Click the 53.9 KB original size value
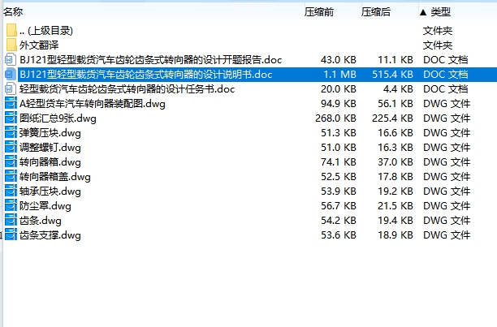This screenshot has height=327, width=497. (338, 191)
